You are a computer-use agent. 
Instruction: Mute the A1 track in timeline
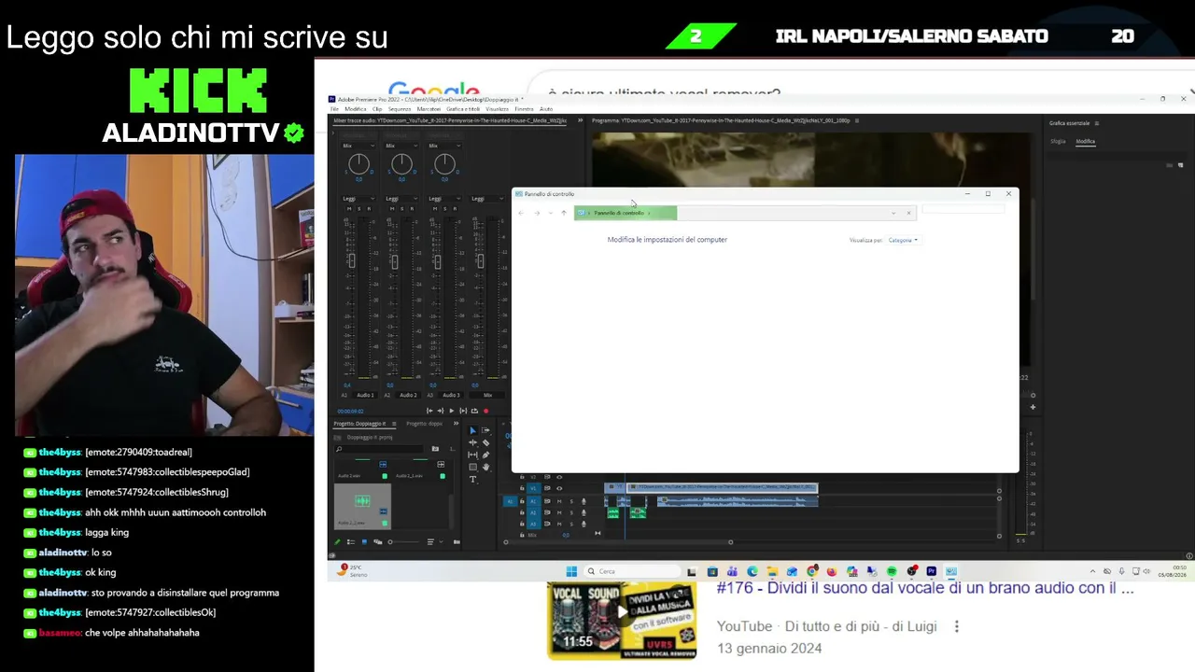pyautogui.click(x=559, y=501)
